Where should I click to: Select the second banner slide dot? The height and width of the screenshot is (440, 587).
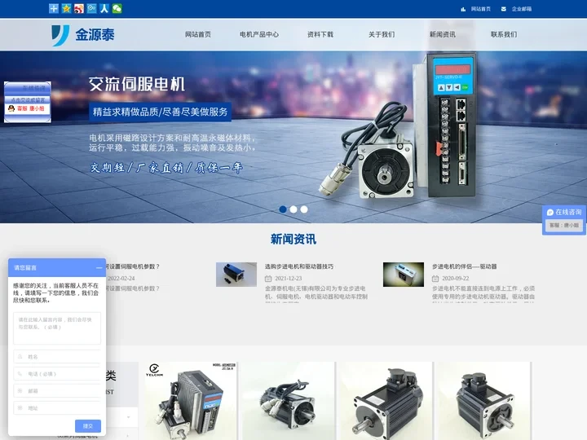tap(293, 209)
